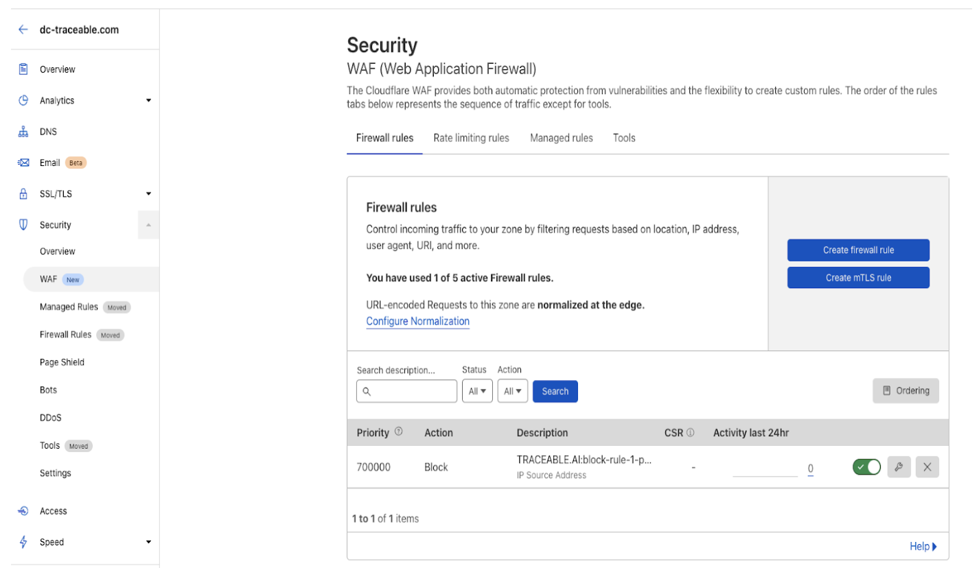Switch to the Managed rules tab
This screenshot has width=979, height=568.
pos(562,138)
